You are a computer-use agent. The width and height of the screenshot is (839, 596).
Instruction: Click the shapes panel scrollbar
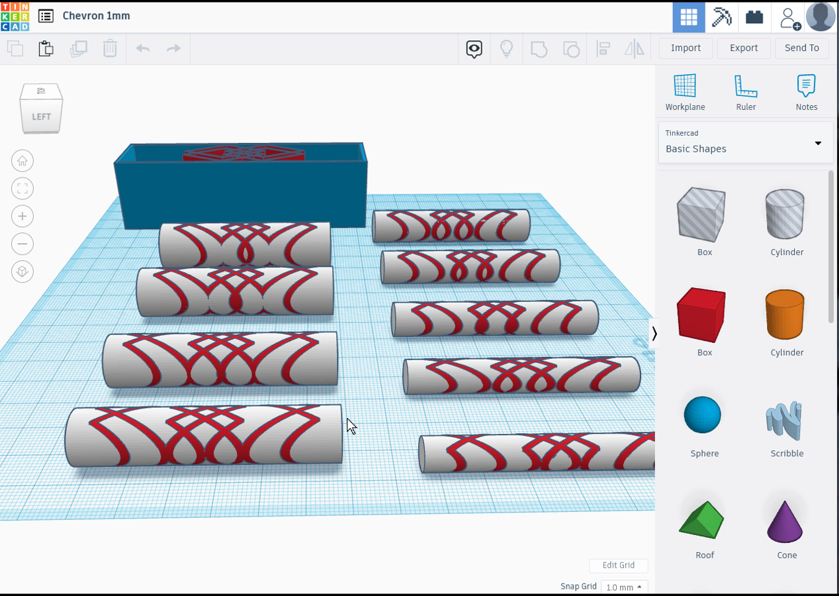831,246
